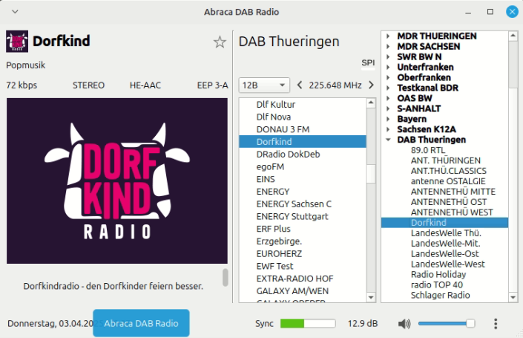This screenshot has height=338, width=523.
Task: Open window menu chevron in title bar
Action: tap(16, 12)
